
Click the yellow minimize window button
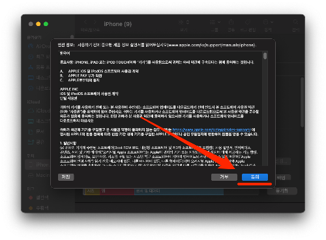tap(38, 24)
